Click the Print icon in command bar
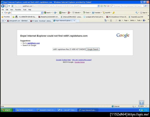The image size is (150, 117). point(120,20)
